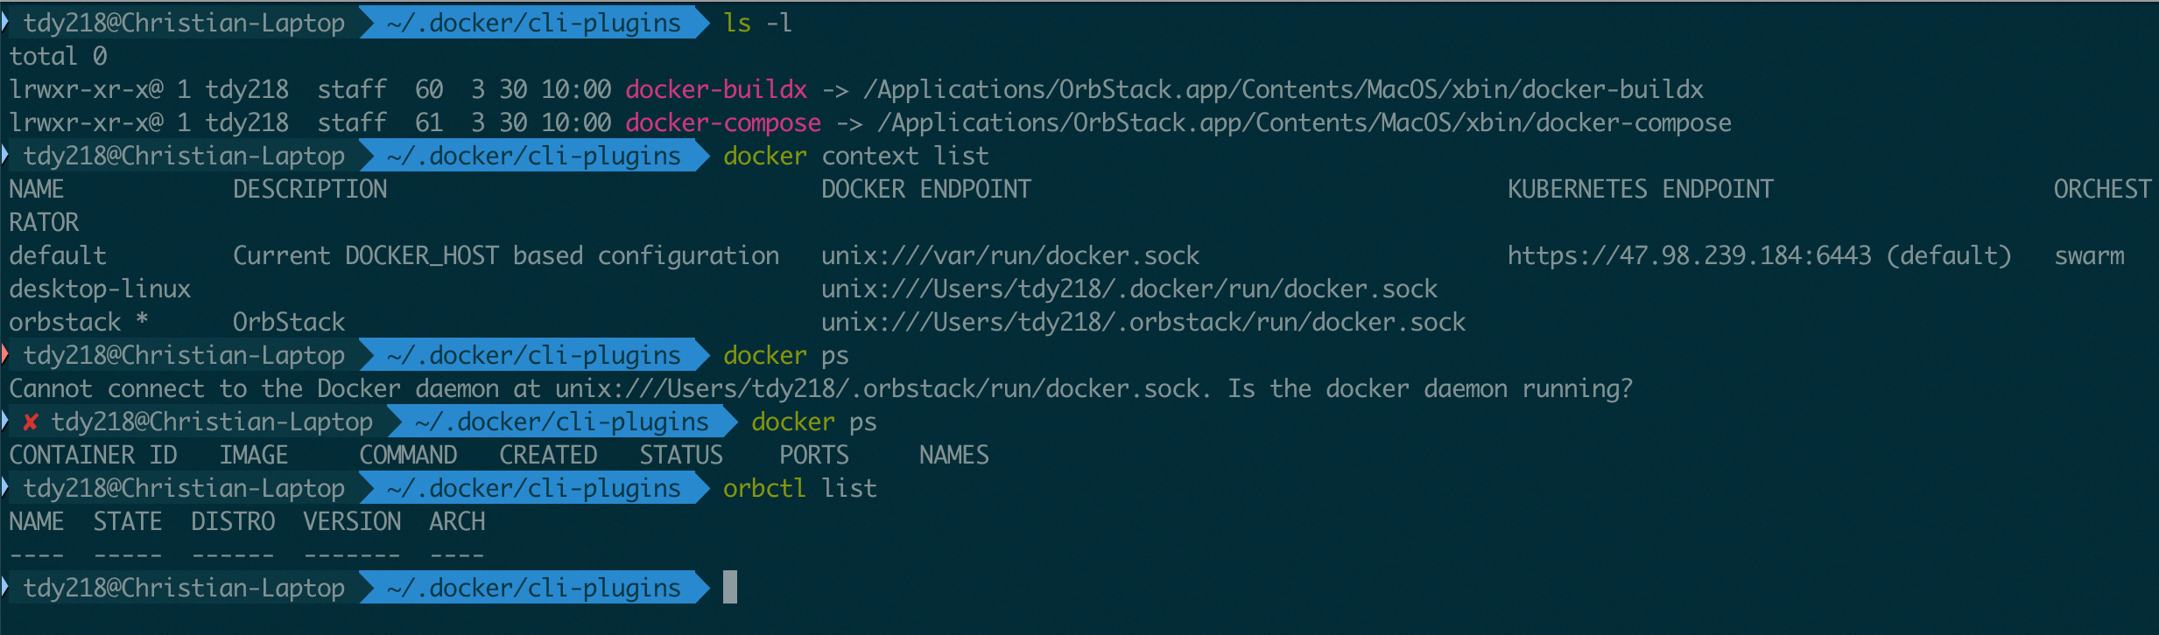Click the "swarm" orchestrator value

click(2089, 255)
